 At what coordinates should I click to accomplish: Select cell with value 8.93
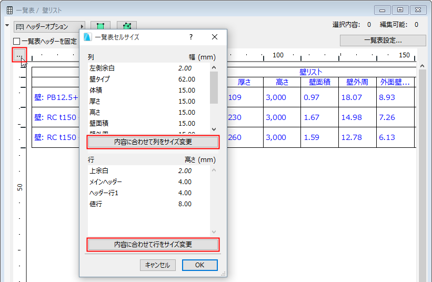pos(395,97)
